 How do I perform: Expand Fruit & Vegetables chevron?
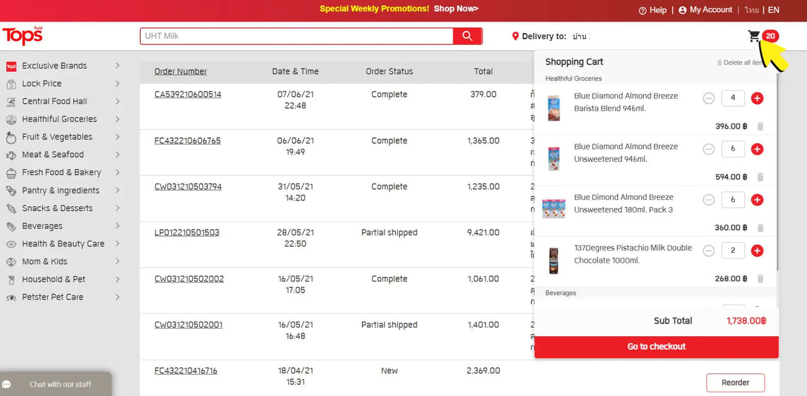click(118, 136)
